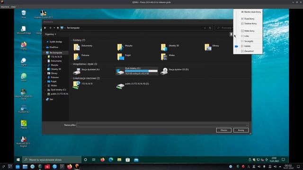Open recent locations dropdown beside forward arrow
Screen dimensions: 303x170
click(54, 28)
